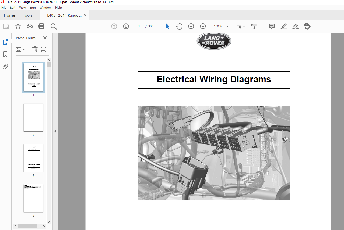Click the Land Rover logo on the page

[214, 41]
